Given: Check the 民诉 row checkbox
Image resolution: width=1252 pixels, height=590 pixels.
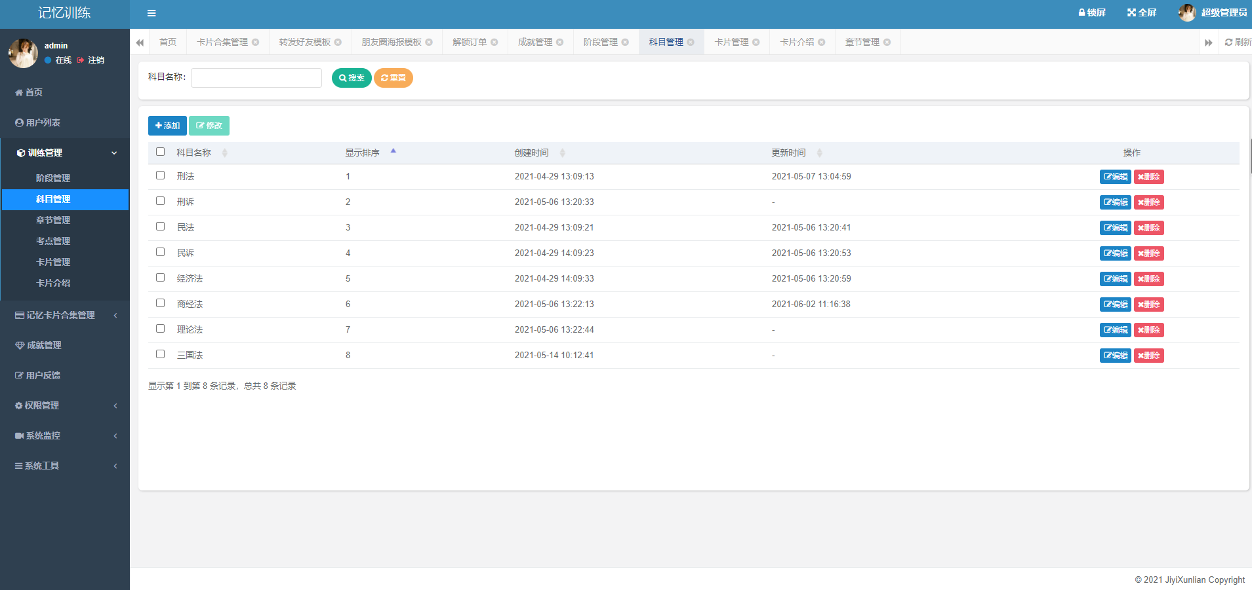Looking at the screenshot, I should point(160,252).
